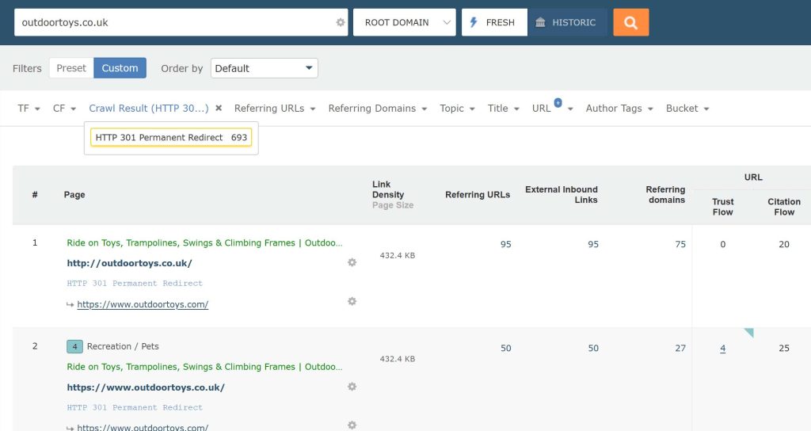Click External Inbound Links value 95
The height and width of the screenshot is (431, 811).
click(x=593, y=244)
